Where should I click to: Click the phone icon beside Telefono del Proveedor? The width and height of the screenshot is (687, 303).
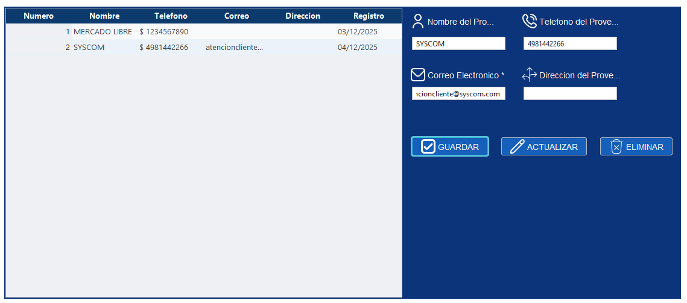(x=529, y=22)
